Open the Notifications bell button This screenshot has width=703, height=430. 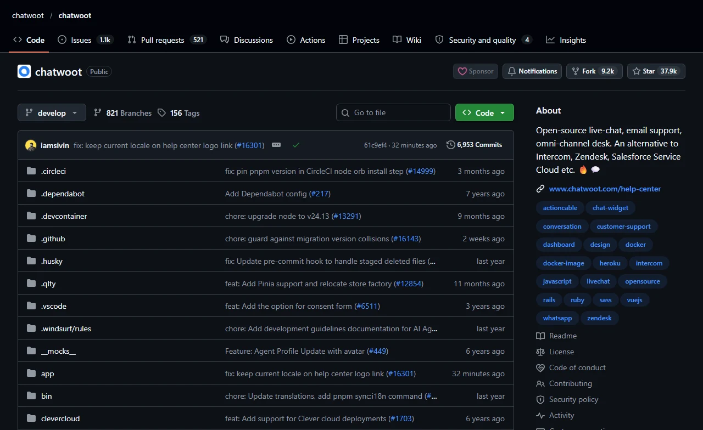[532, 71]
